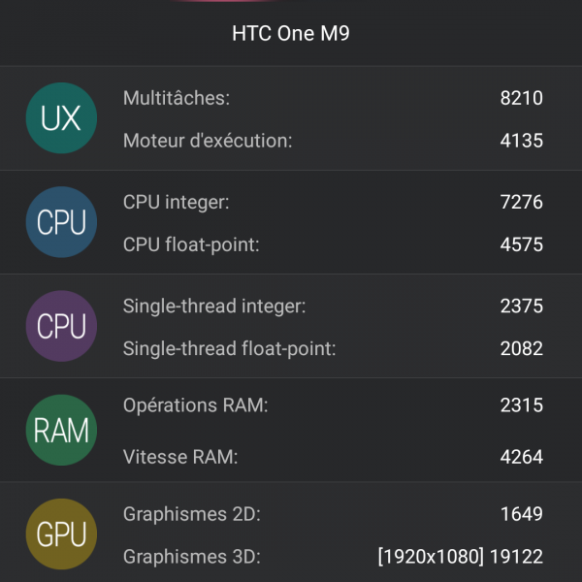Select the Vitesse RAM label
This screenshot has height=582, width=582.
pos(180,456)
